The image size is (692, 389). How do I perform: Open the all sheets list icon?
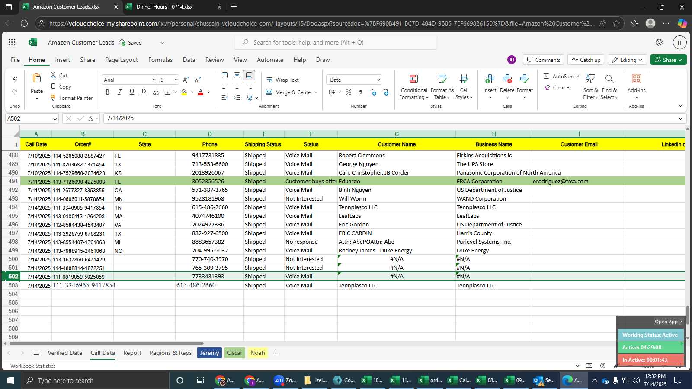coord(36,353)
